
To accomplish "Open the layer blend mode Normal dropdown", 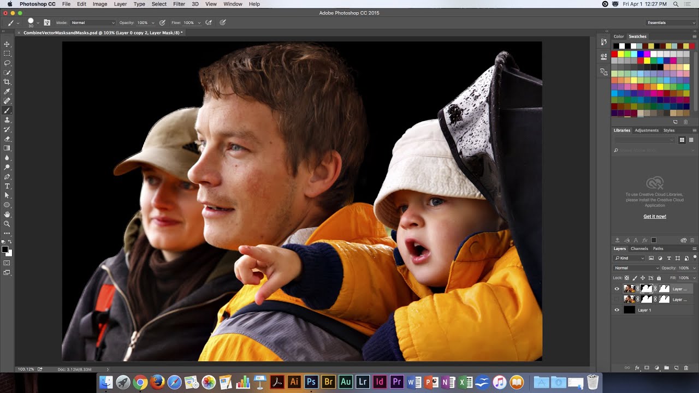I will pyautogui.click(x=636, y=268).
